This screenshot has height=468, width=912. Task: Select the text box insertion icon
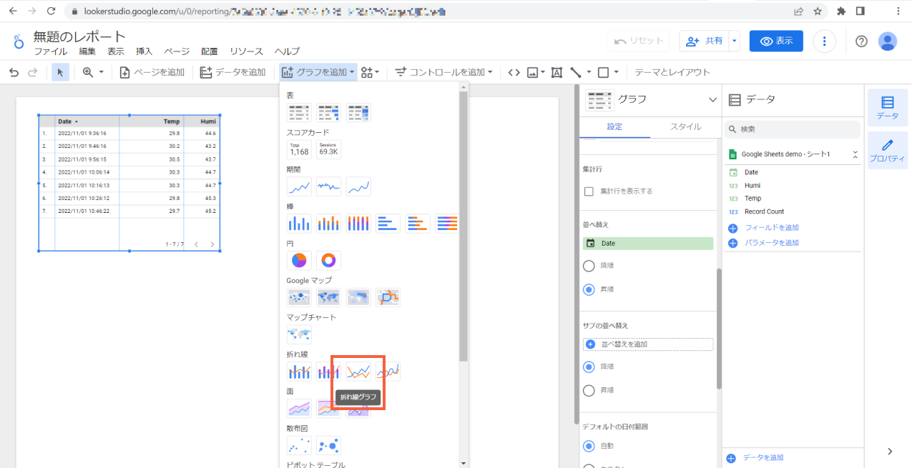556,71
